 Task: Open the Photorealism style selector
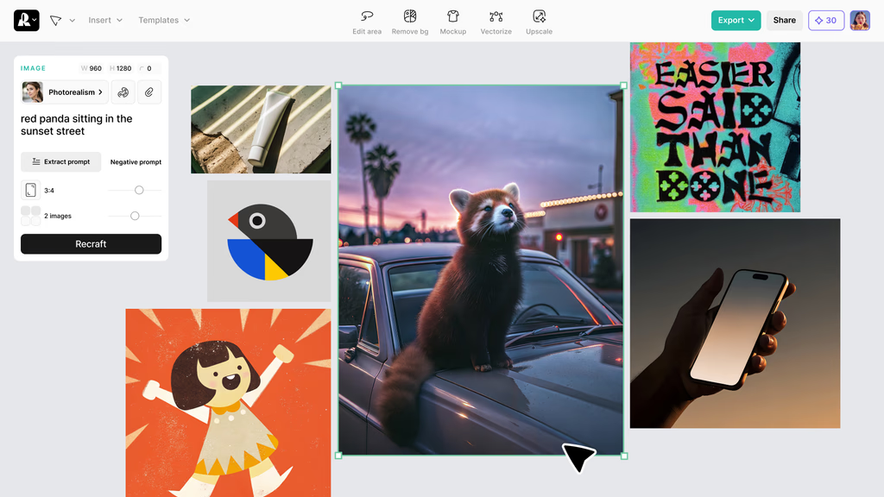pyautogui.click(x=64, y=91)
